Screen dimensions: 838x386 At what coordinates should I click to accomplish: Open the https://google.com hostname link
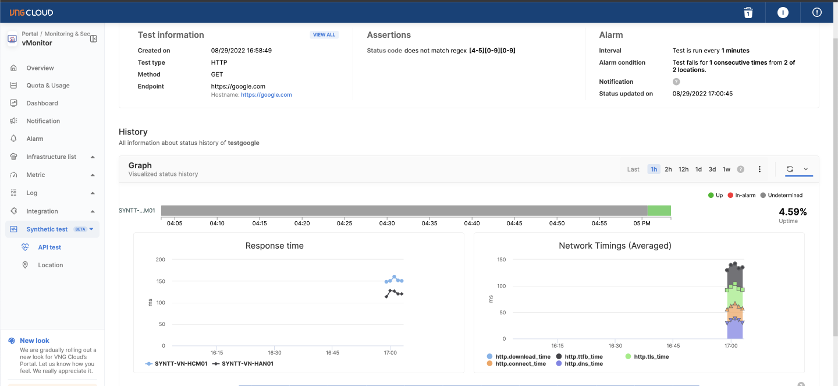pos(266,94)
